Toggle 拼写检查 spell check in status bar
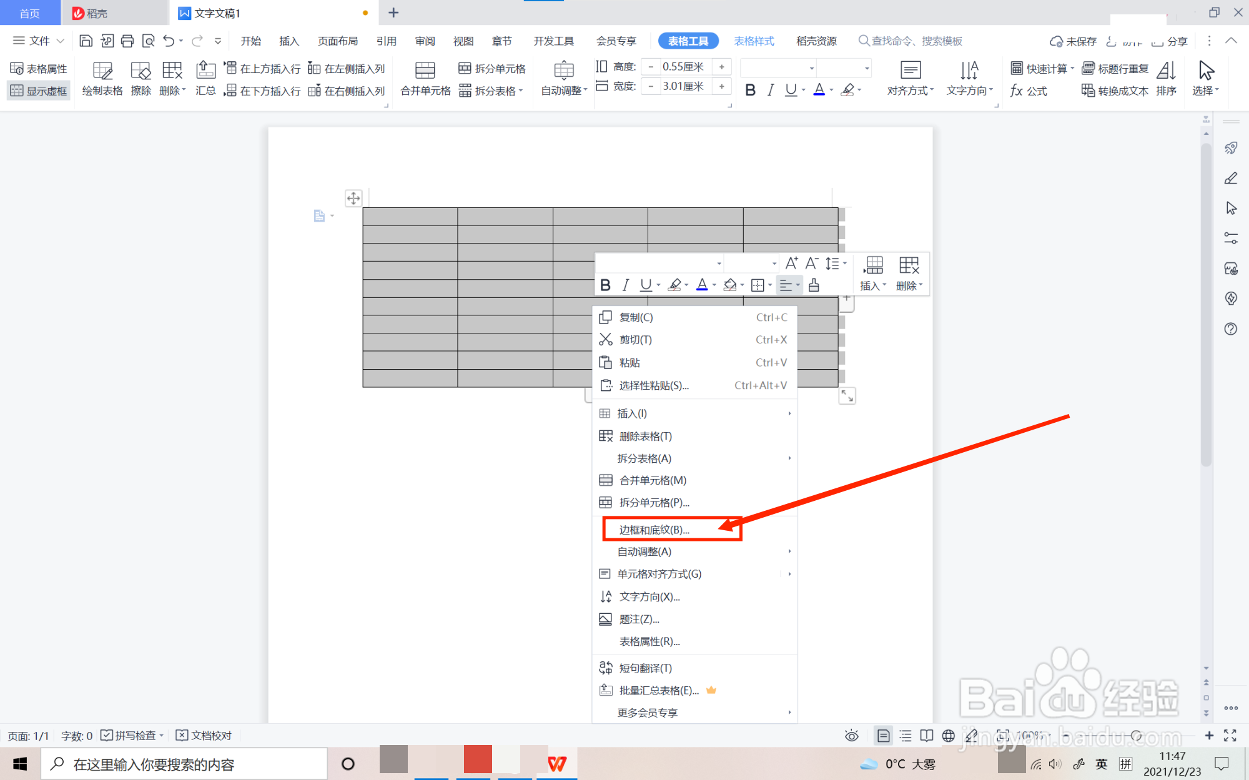 [x=132, y=736]
